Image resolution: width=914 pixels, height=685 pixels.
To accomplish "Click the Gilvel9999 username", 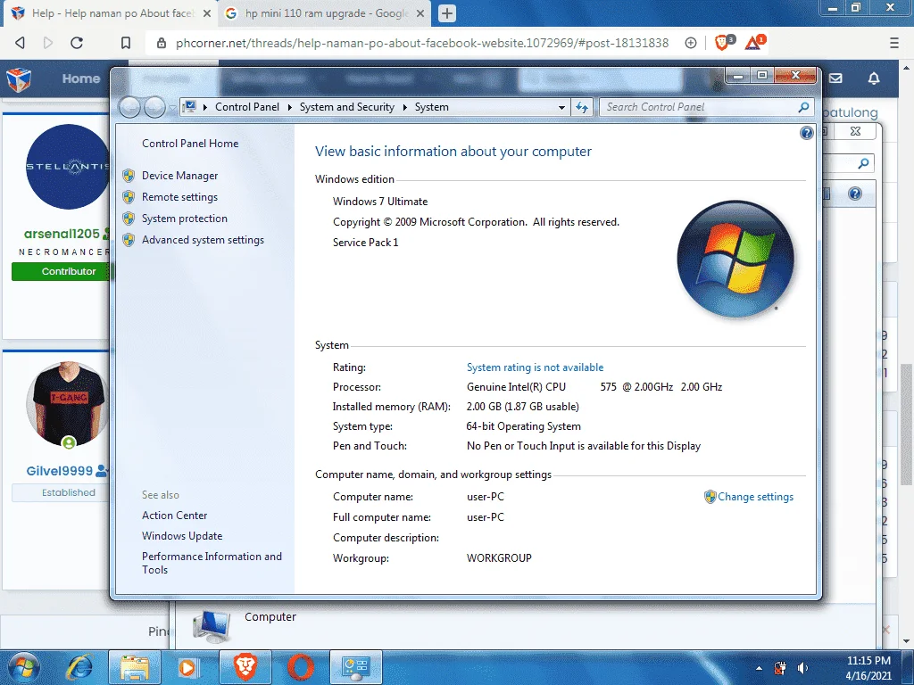I will pyautogui.click(x=60, y=471).
